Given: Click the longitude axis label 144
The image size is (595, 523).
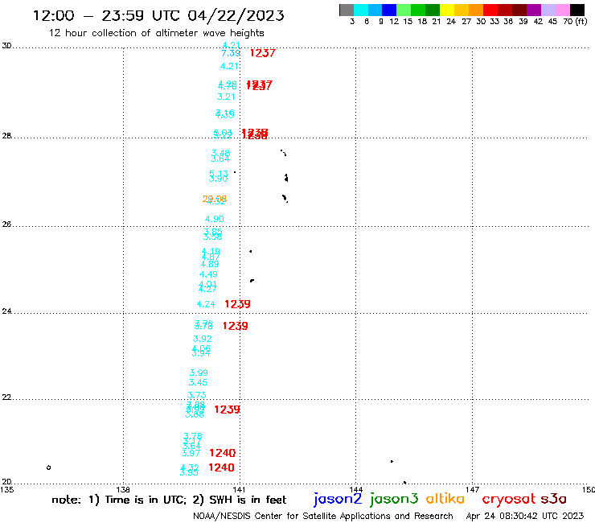Looking at the screenshot, I should click(x=355, y=489).
